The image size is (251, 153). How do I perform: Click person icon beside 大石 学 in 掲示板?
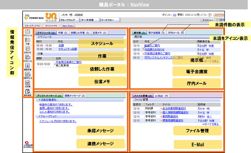tap(198, 50)
